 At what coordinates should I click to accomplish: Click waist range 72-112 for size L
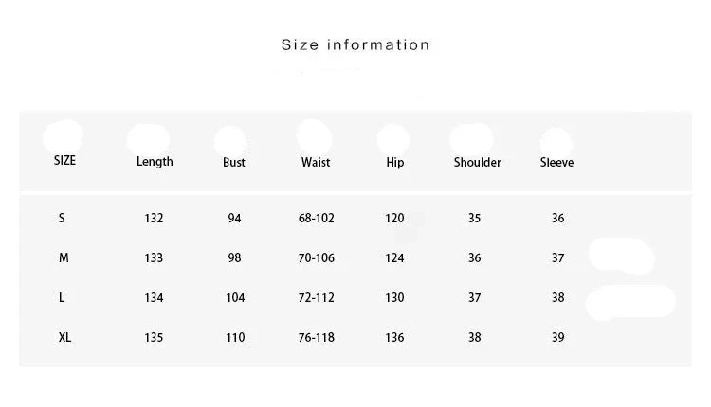(317, 298)
